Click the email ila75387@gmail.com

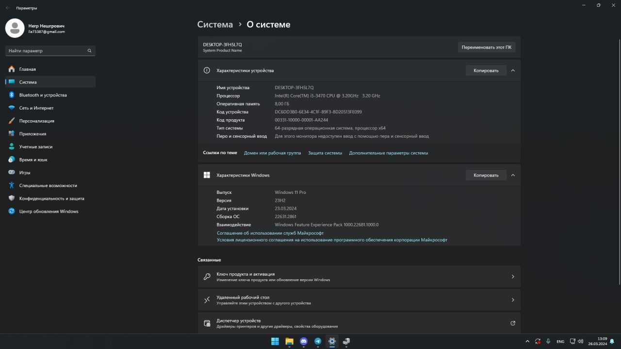47,32
